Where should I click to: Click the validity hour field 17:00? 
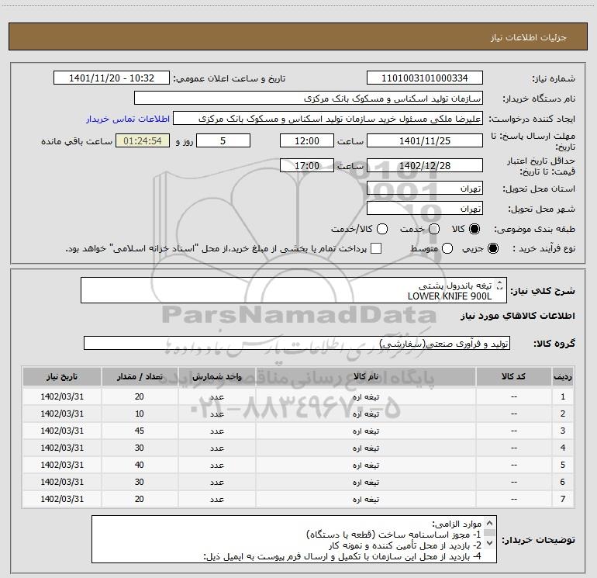click(307, 165)
